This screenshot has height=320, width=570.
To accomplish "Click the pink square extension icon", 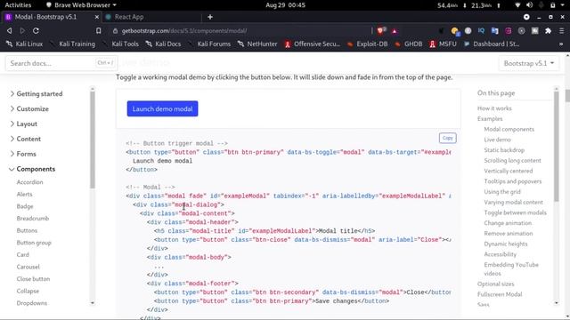I will (x=509, y=31).
